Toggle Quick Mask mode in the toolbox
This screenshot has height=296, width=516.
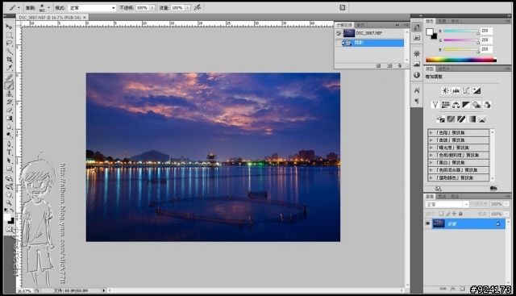pos(9,229)
